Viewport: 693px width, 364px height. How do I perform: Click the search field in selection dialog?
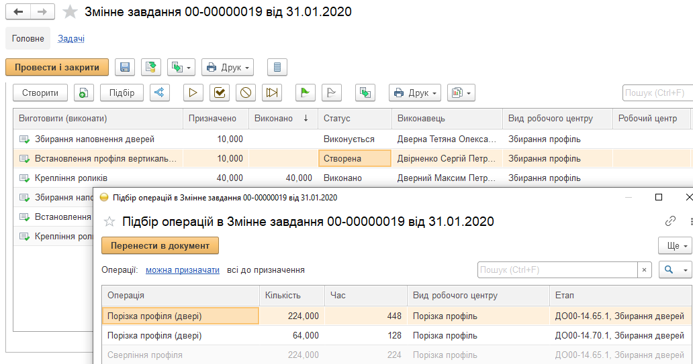[x=557, y=269]
